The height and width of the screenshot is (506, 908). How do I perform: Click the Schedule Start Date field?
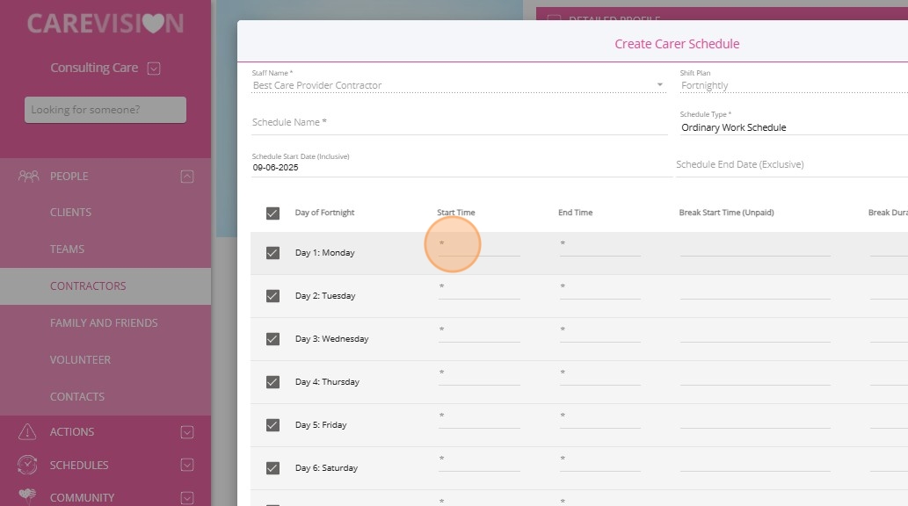click(x=461, y=167)
